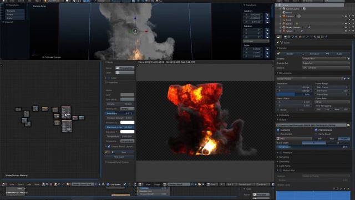
Task: Open the Device dropdown showing GPU Compute
Action: (x=326, y=68)
